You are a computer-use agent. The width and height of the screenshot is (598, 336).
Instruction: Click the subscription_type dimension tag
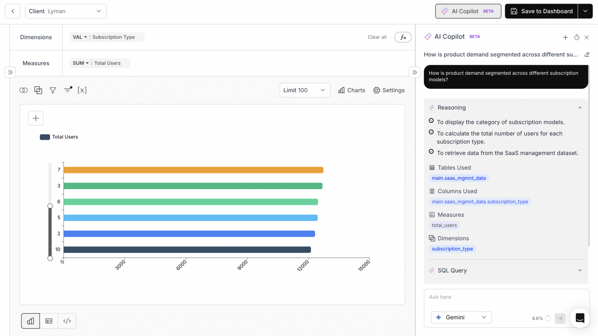[x=452, y=249]
